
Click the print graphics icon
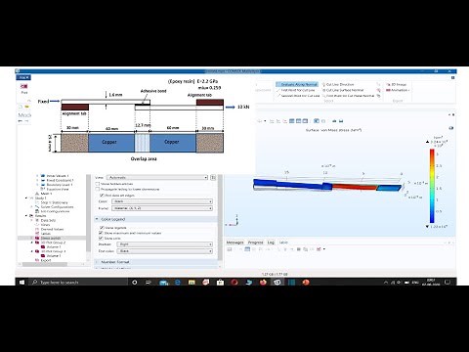[x=341, y=121]
